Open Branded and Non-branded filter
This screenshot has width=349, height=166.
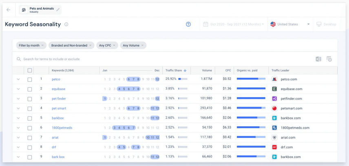(x=71, y=46)
